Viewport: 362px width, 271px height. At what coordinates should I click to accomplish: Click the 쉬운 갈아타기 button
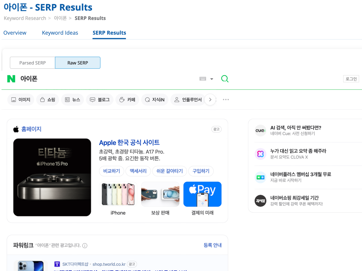pyautogui.click(x=170, y=171)
